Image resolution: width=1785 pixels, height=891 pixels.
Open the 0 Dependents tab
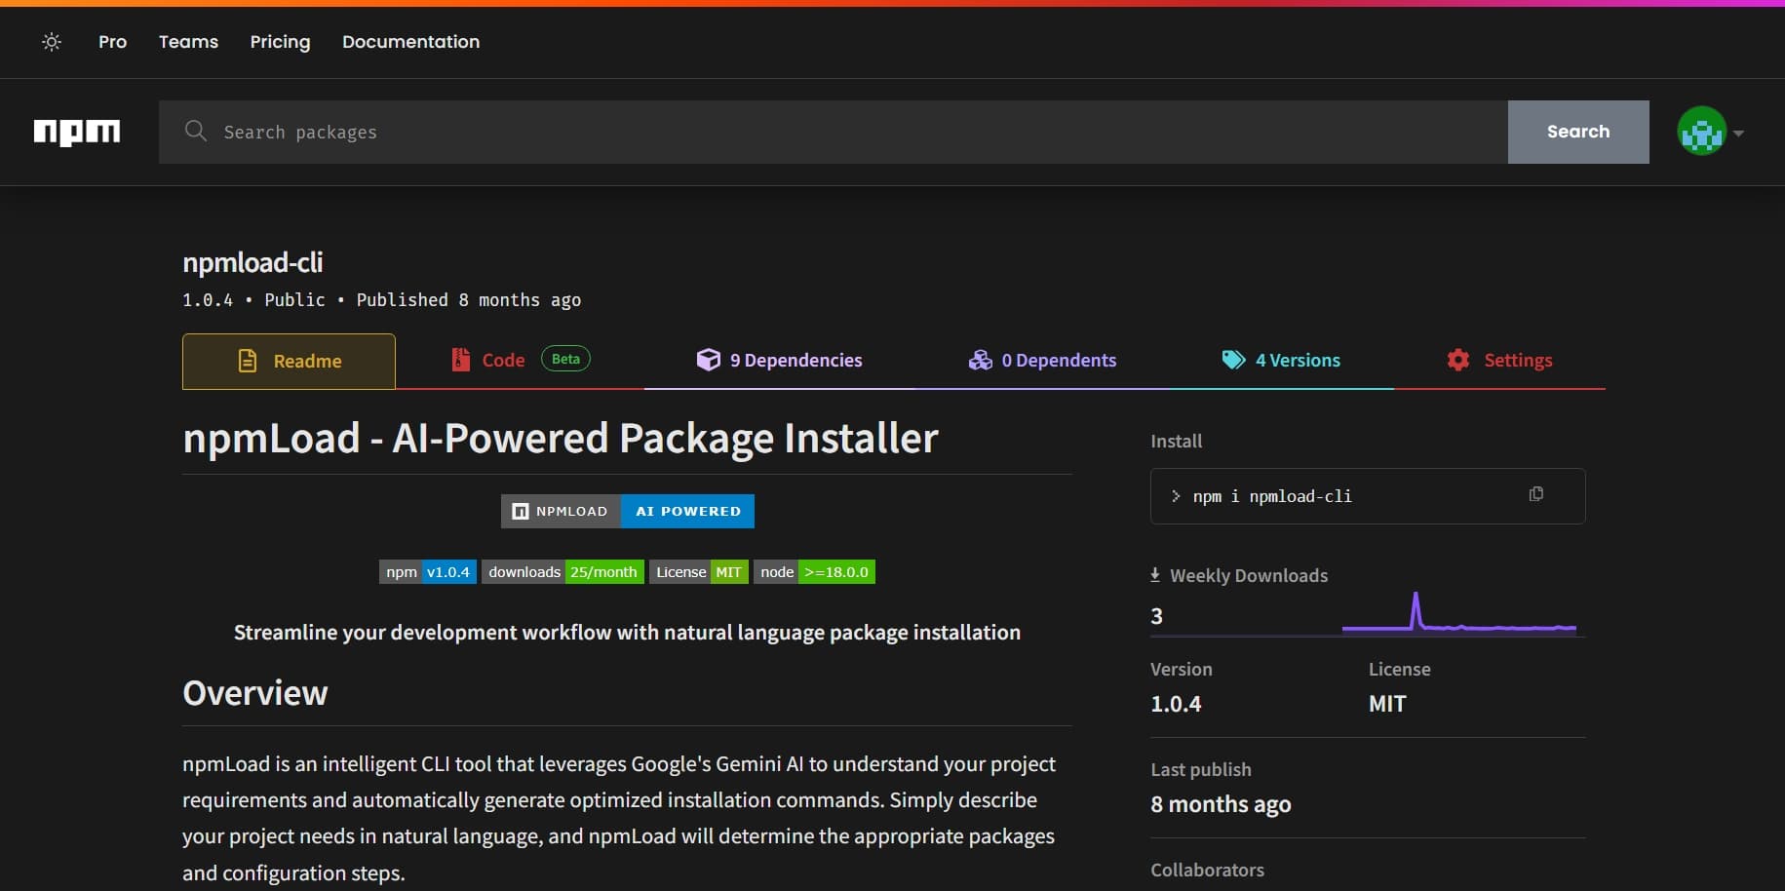1042,361
